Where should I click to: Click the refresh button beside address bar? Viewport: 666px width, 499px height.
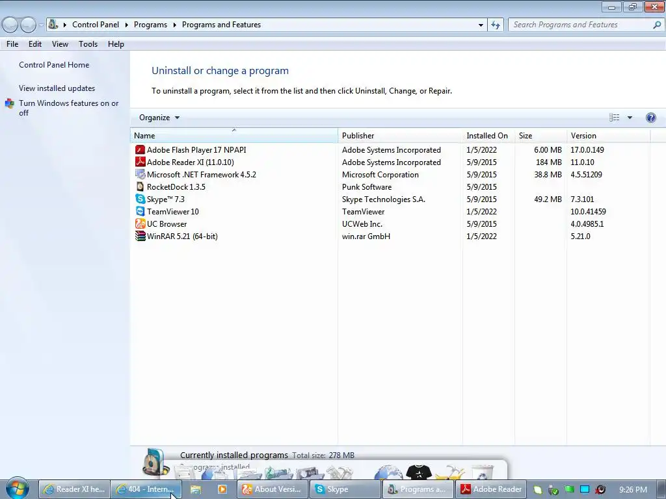(495, 25)
